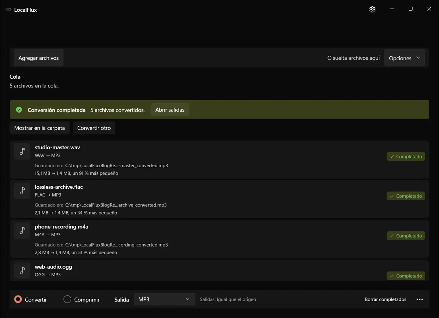Maximize the LocalFlux window
The image size is (439, 318).
click(410, 9)
